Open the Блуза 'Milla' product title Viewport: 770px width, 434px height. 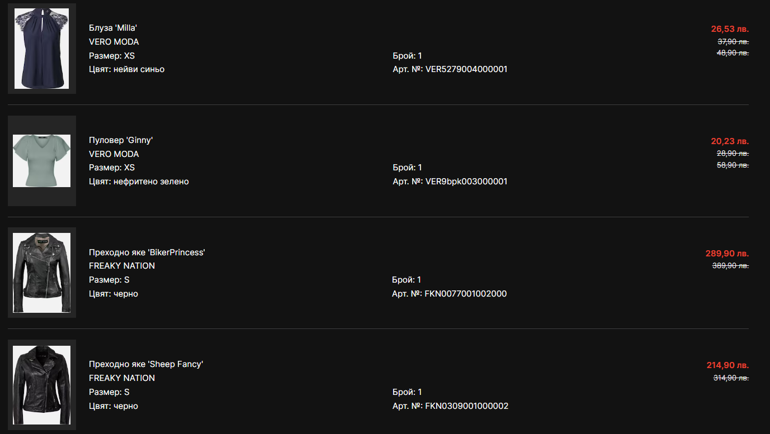click(x=113, y=28)
